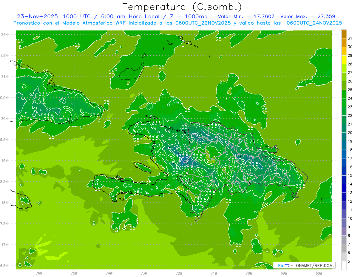This screenshot has width=358, height=277.
Task: Click the 69W longitude axis label
Action: click(284, 273)
